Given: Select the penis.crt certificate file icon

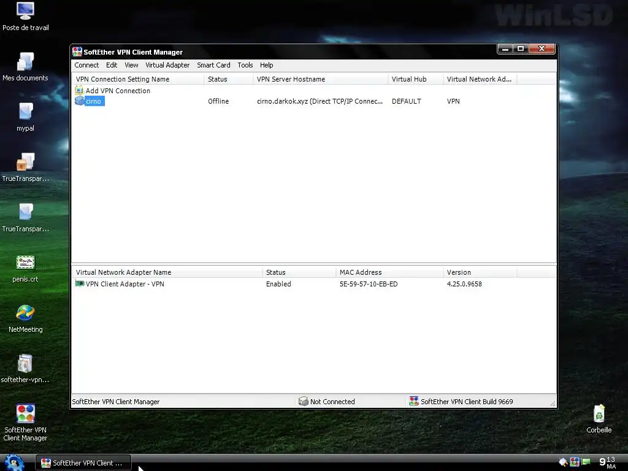Looking at the screenshot, I should [25, 262].
